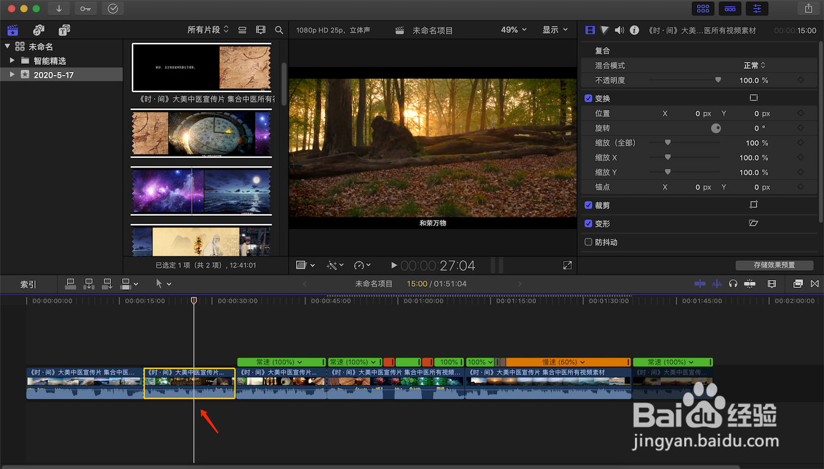Click insert clip edit icon
This screenshot has height=469, width=824.
pos(89,284)
